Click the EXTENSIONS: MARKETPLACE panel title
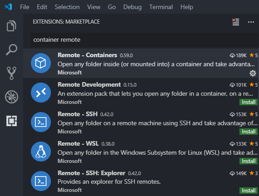This screenshot has height=196, width=259. pyautogui.click(x=66, y=22)
